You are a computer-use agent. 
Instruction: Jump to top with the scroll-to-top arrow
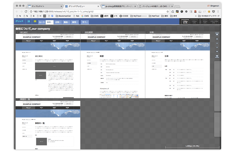(217, 34)
